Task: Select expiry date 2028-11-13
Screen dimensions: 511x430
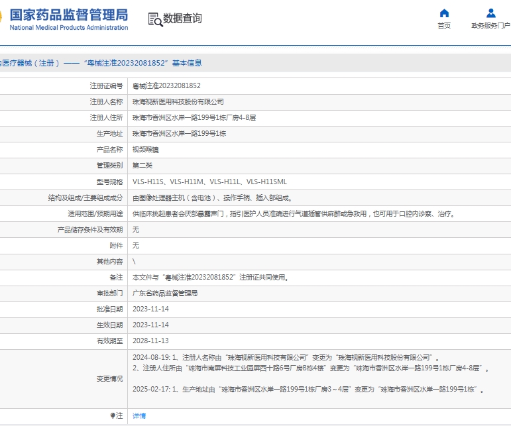Action: [x=150, y=341]
